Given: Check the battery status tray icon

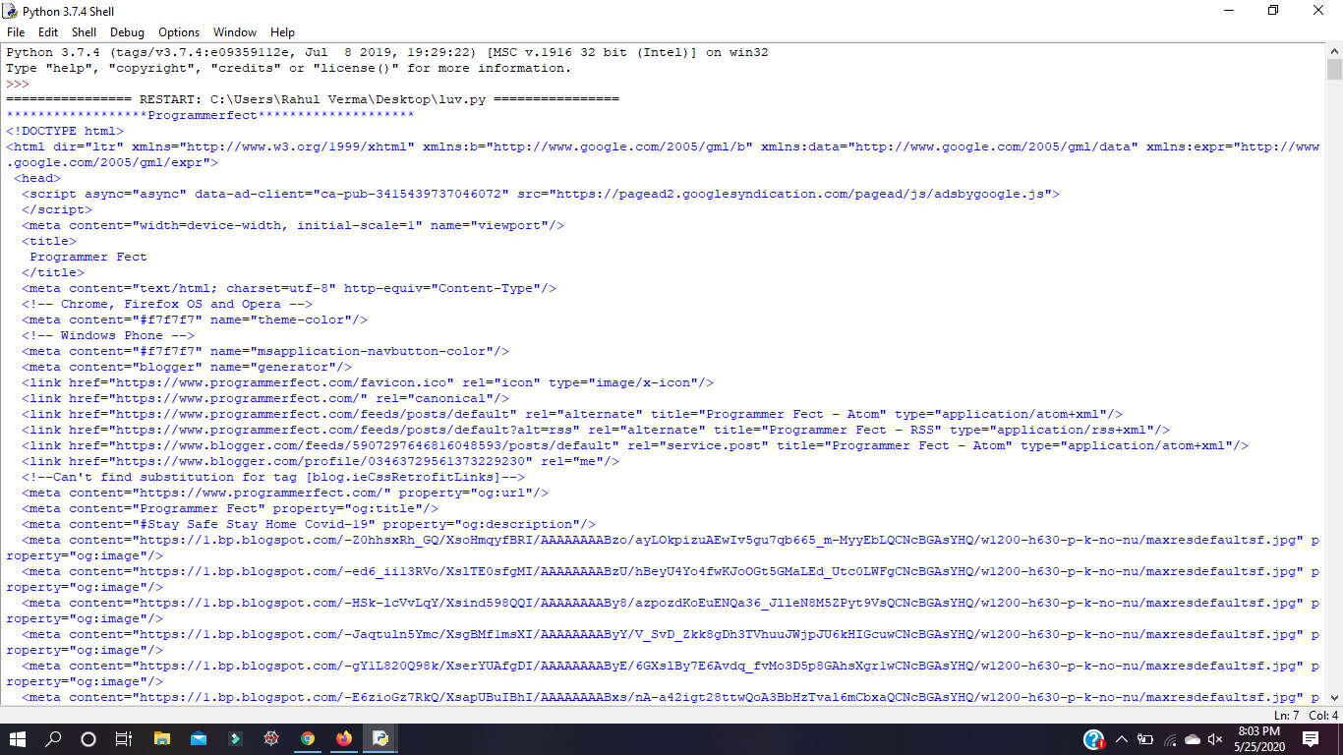Looking at the screenshot, I should point(1144,739).
